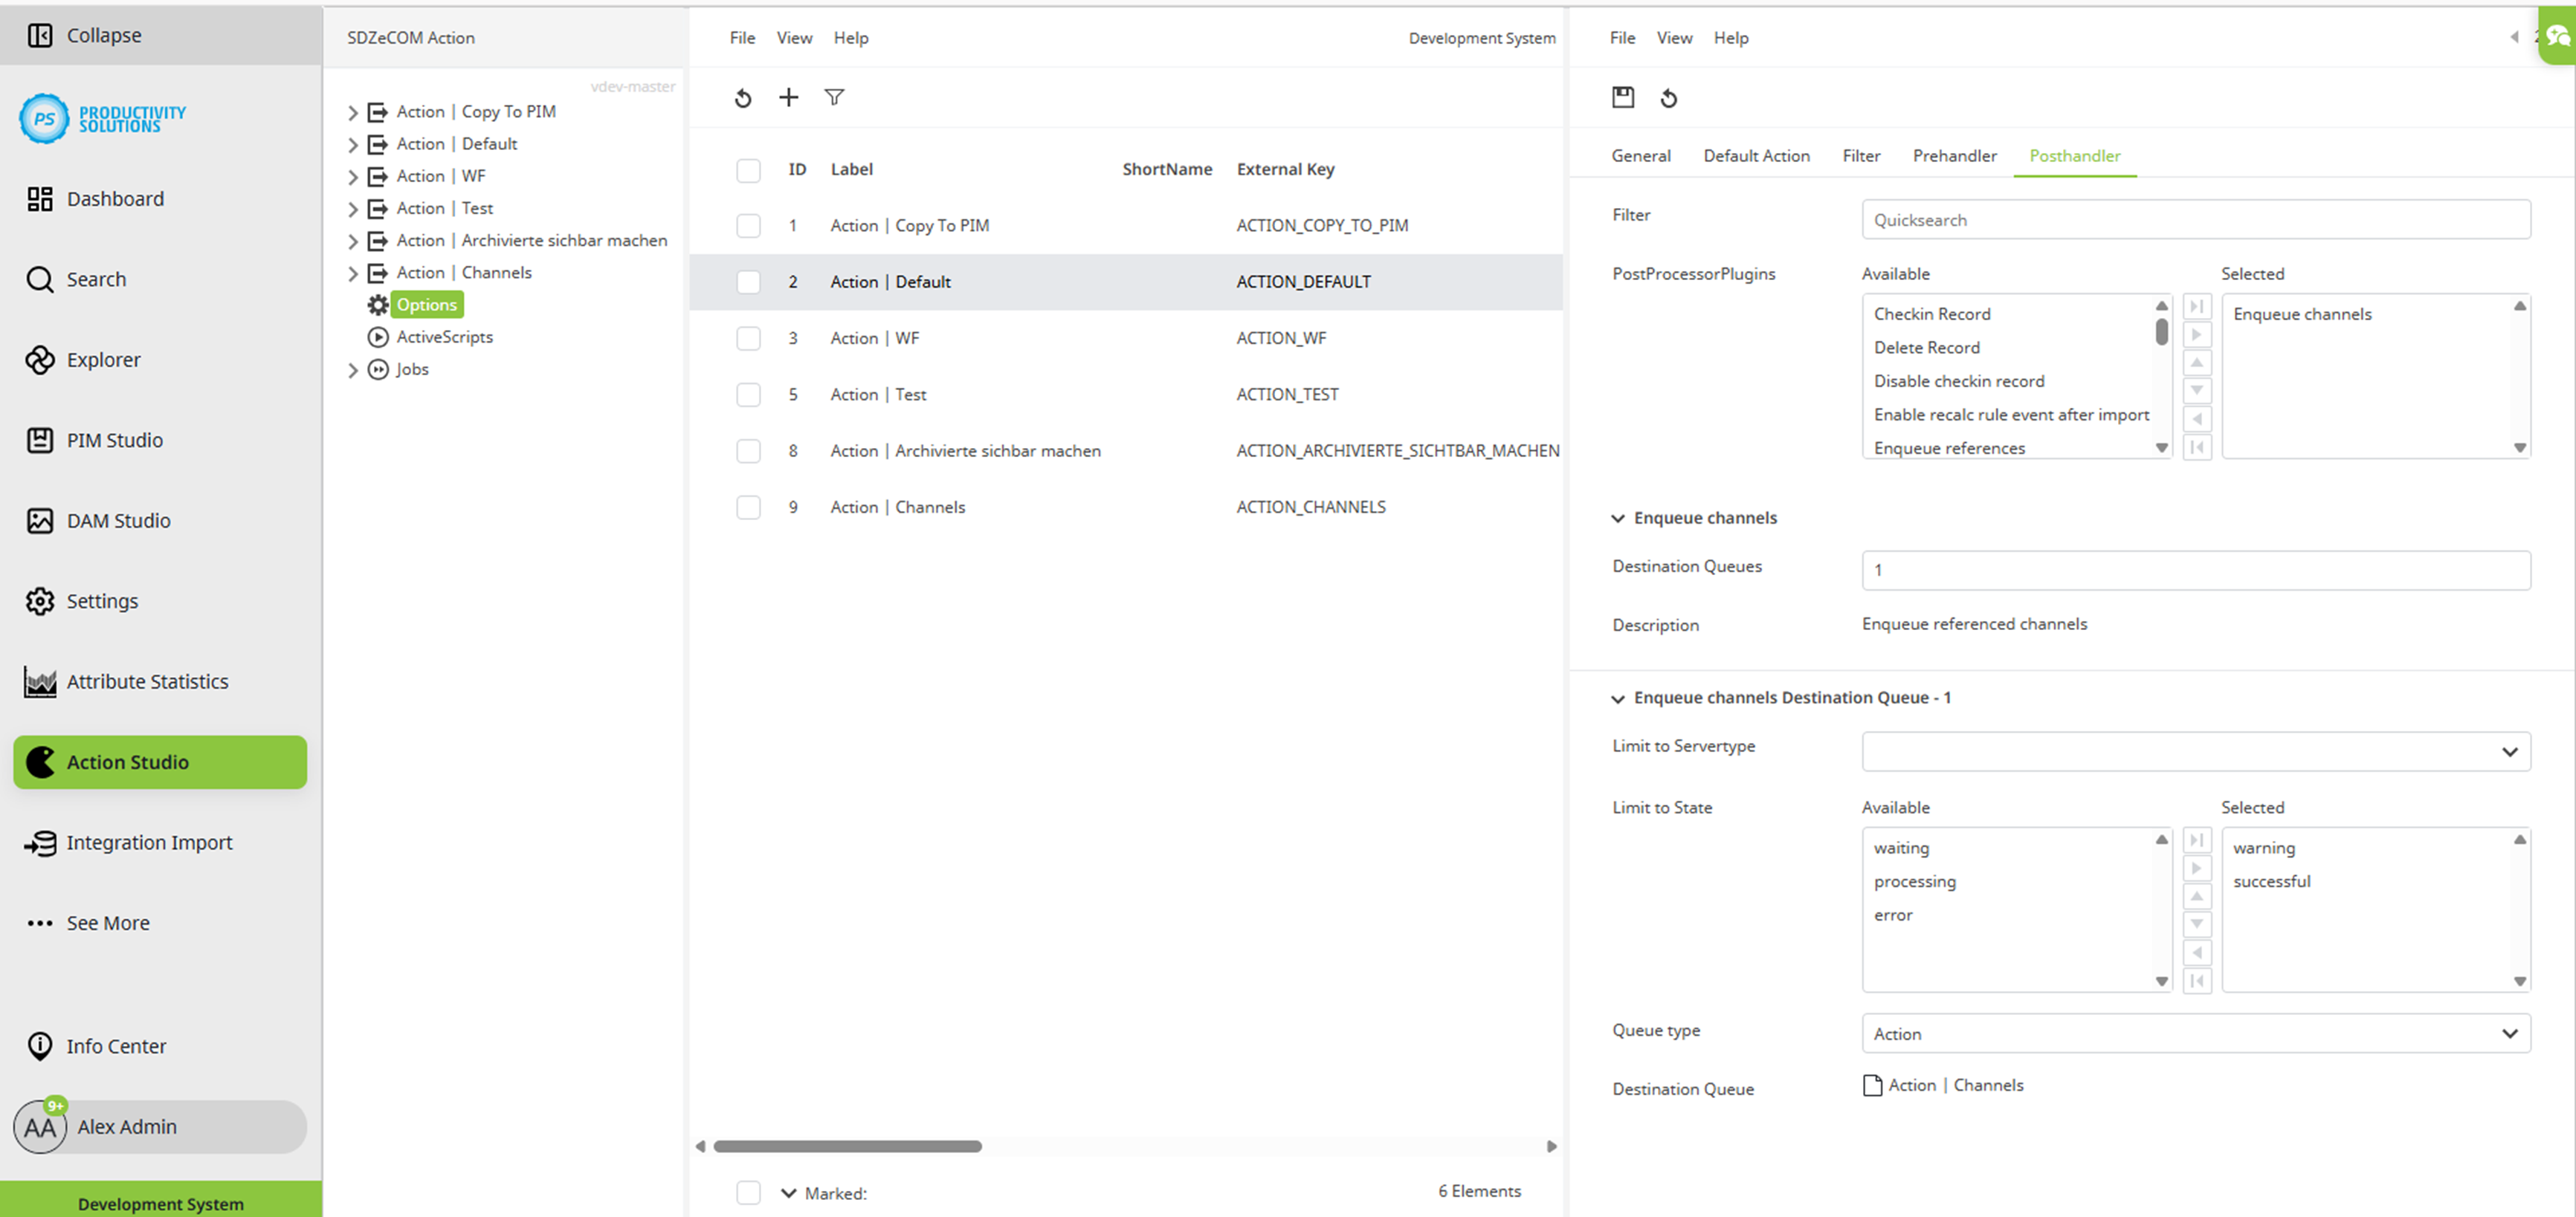
Task: Open the list filter funnel icon
Action: click(x=834, y=97)
